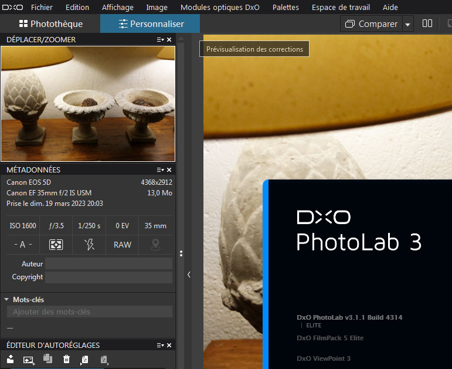The image size is (452, 369).
Task: Click the Copyright input field
Action: point(108,277)
